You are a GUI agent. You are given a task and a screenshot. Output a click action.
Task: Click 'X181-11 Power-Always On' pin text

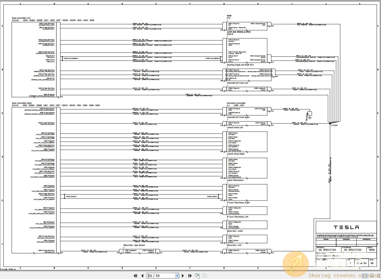click(x=237, y=52)
